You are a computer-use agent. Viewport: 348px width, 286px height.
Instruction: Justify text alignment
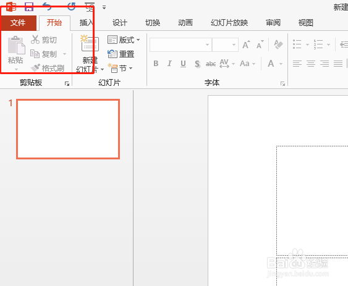(x=338, y=64)
